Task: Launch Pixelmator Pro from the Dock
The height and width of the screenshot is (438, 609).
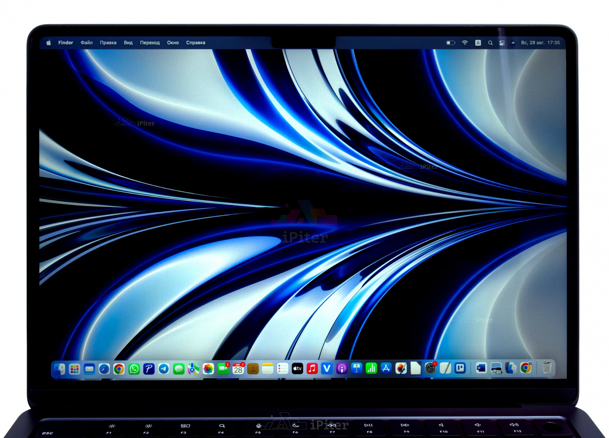Action: (401, 369)
